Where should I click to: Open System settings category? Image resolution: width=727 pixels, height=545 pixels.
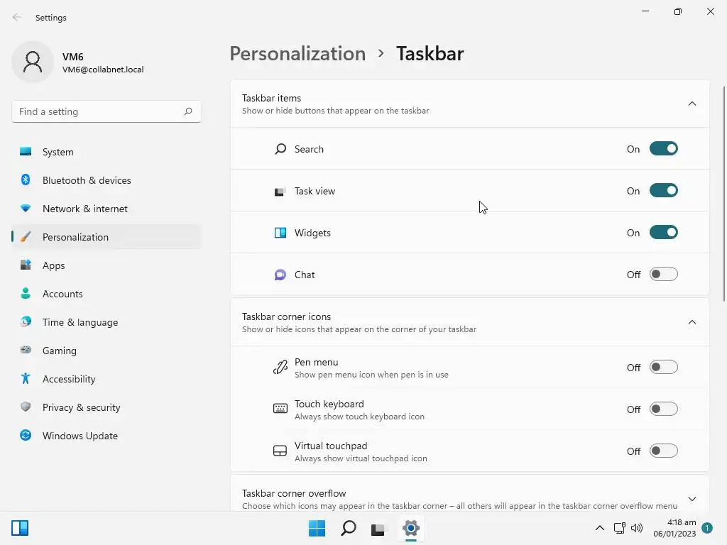[106, 152]
